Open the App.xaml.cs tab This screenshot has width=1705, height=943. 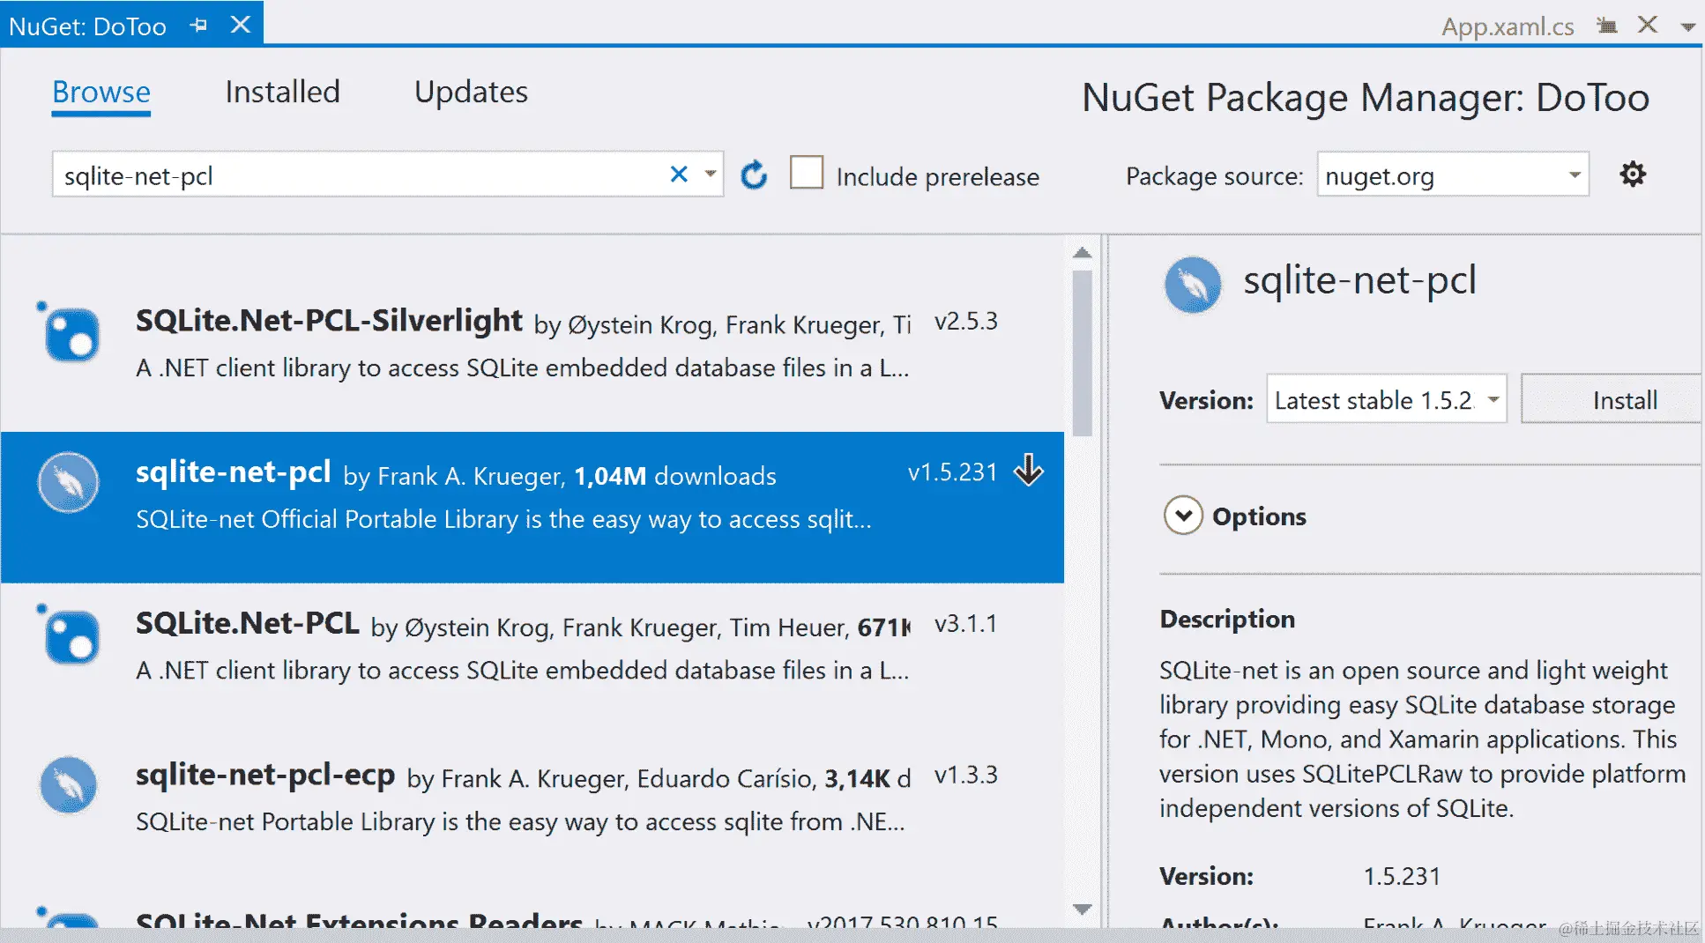pyautogui.click(x=1508, y=26)
